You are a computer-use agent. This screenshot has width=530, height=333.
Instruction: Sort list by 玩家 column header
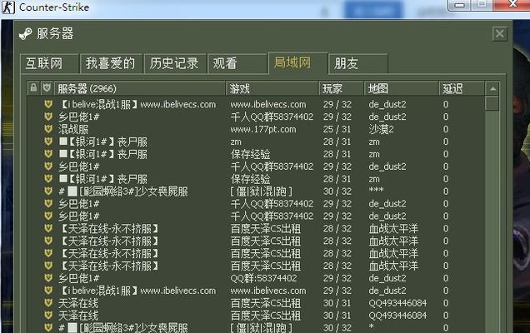[341, 88]
